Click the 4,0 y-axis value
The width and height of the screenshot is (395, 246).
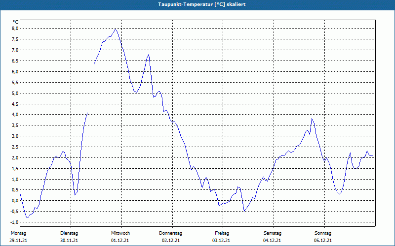coord(15,115)
